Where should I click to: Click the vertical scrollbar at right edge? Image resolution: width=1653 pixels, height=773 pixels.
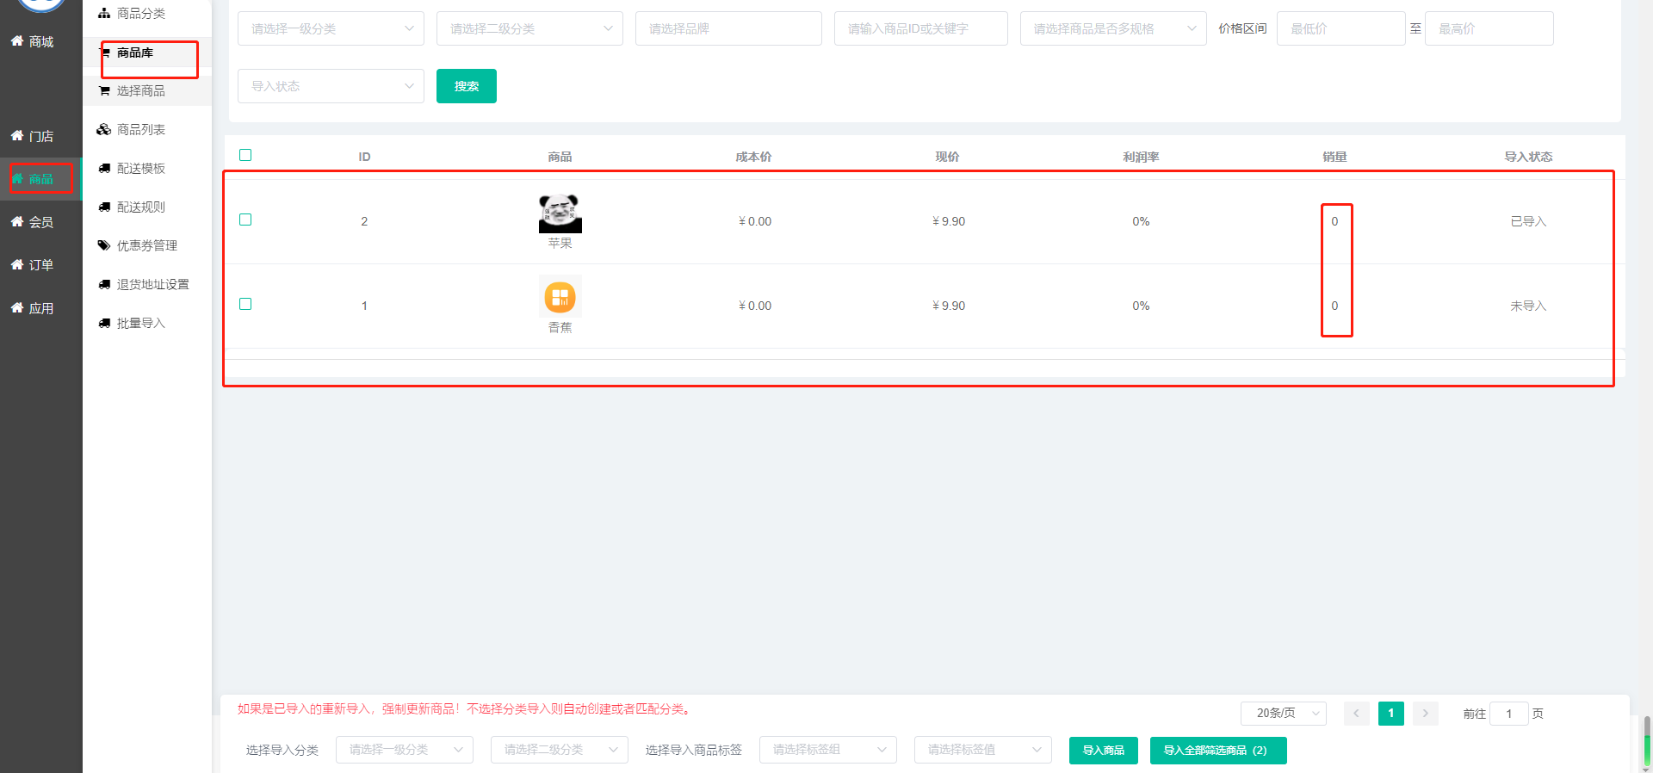[x=1647, y=740]
